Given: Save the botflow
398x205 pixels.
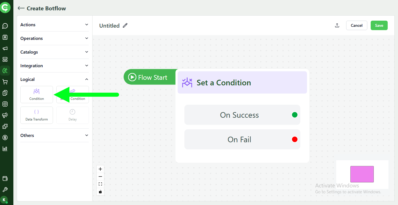Looking at the screenshot, I should coord(379,25).
